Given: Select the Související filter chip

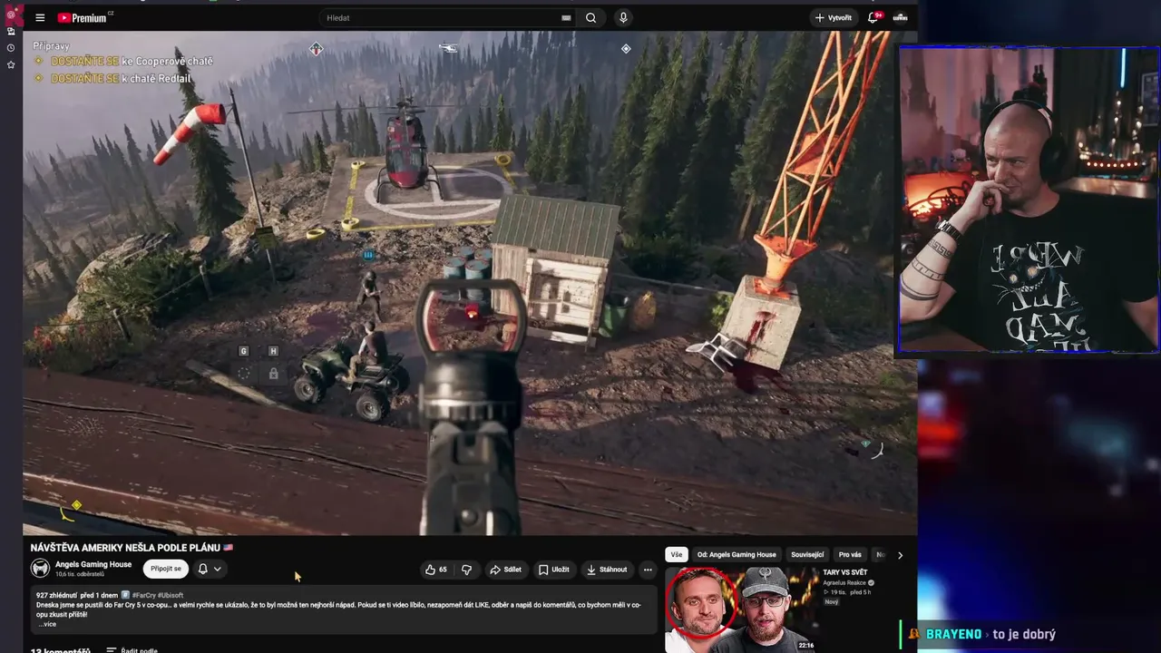Looking at the screenshot, I should (x=807, y=554).
